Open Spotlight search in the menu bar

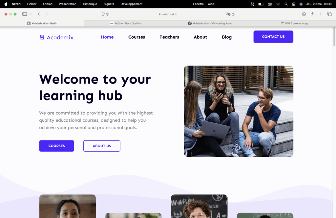(x=286, y=4)
